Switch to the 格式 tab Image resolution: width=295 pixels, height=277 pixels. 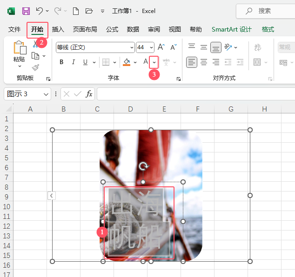point(268,29)
